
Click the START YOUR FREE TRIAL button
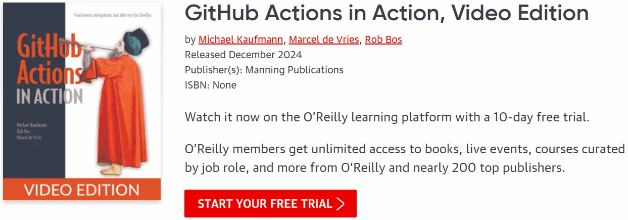[270, 204]
